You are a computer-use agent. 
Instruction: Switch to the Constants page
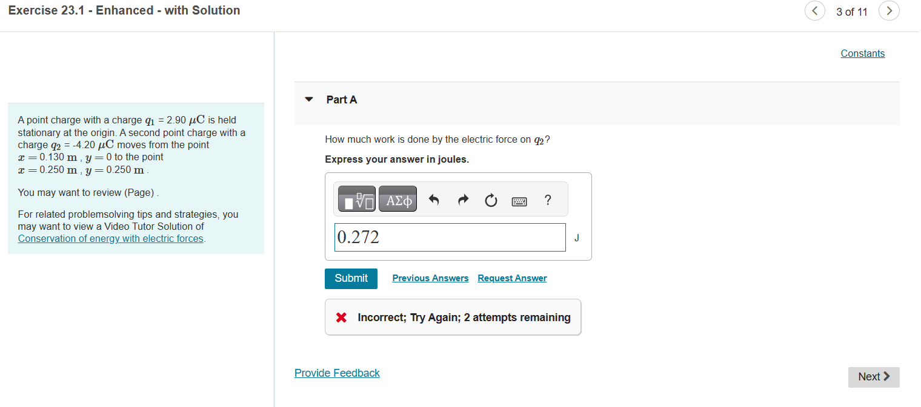tap(862, 53)
